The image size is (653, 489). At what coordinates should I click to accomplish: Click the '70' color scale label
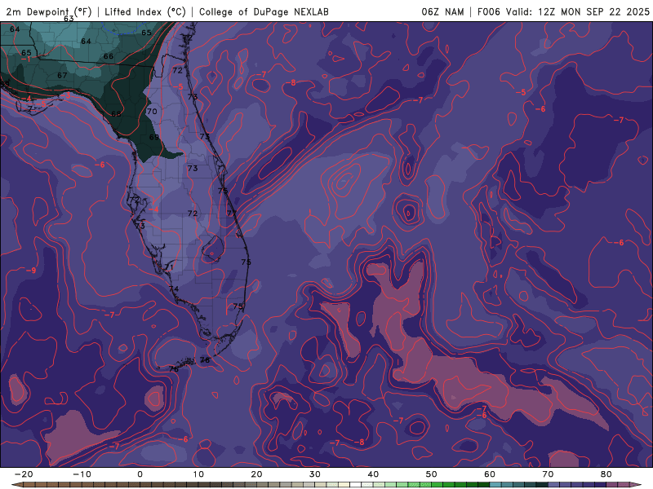coord(548,474)
